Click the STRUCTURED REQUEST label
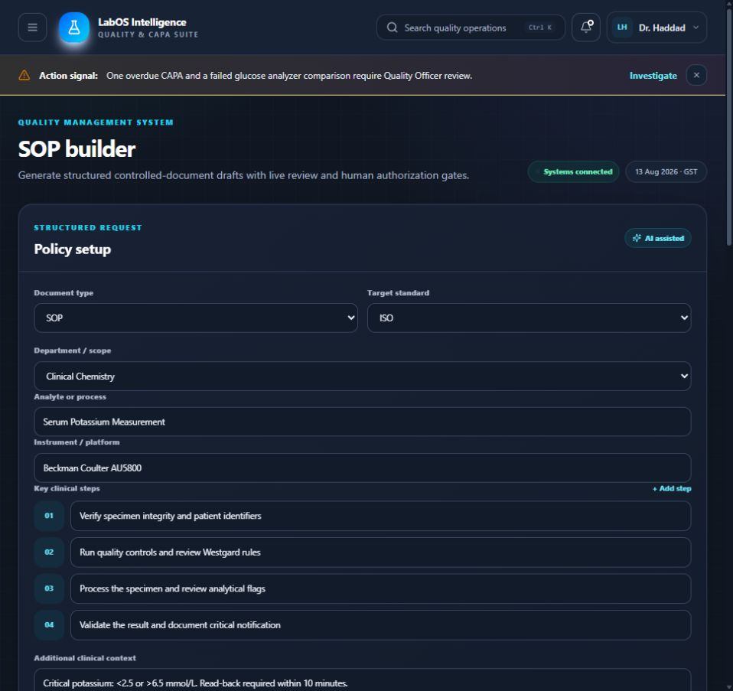Image resolution: width=733 pixels, height=691 pixels. [88, 228]
